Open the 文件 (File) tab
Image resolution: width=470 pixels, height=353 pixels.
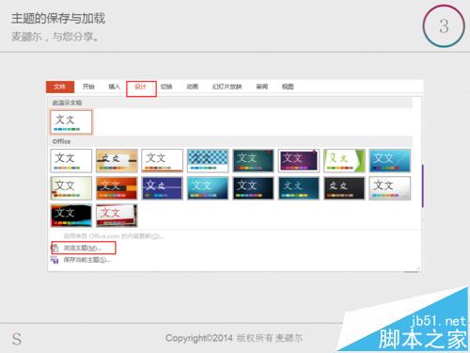(x=60, y=87)
